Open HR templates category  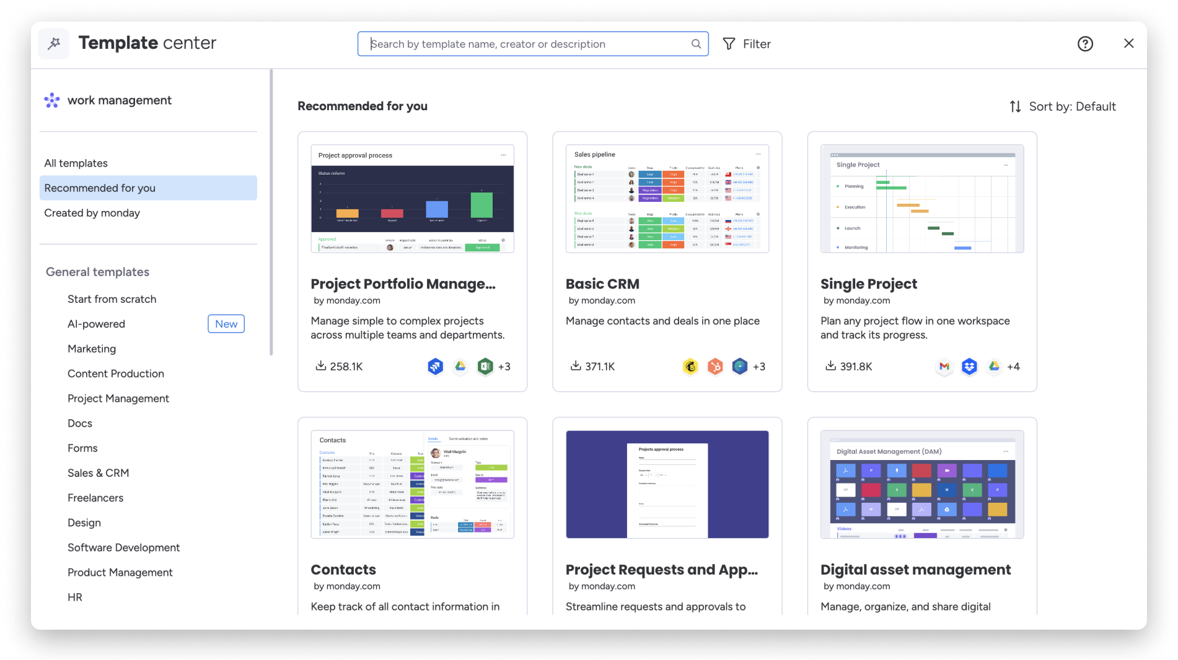tap(75, 597)
